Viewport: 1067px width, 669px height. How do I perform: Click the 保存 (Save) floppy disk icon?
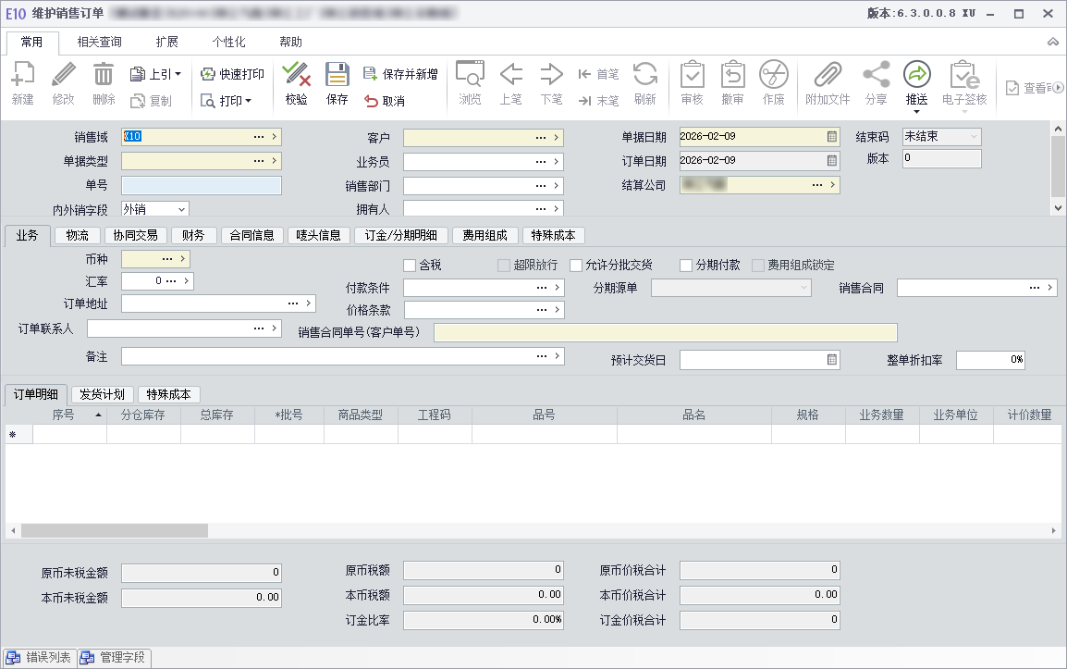[337, 76]
